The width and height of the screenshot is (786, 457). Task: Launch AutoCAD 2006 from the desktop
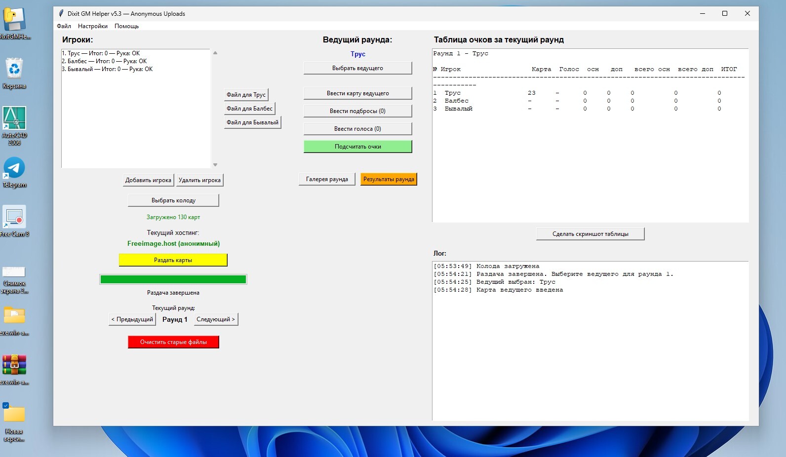click(14, 126)
